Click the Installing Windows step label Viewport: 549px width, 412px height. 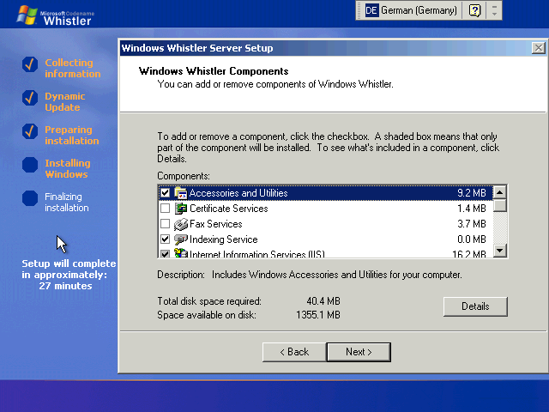[68, 168]
